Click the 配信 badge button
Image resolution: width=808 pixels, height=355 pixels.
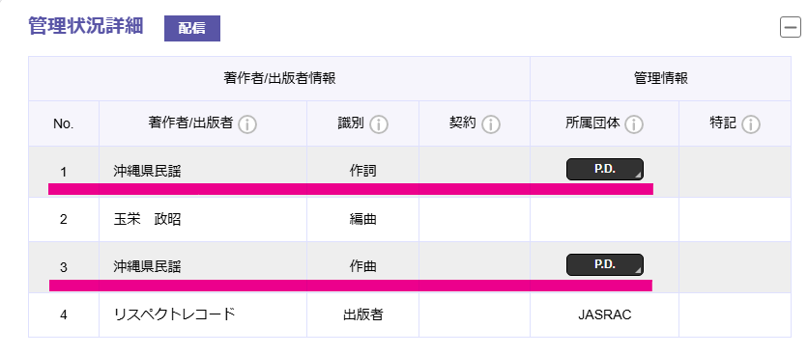click(192, 28)
